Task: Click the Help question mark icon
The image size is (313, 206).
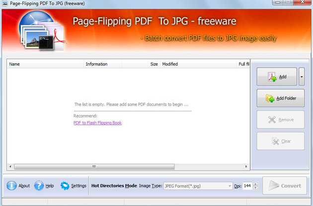Action: [39, 186]
